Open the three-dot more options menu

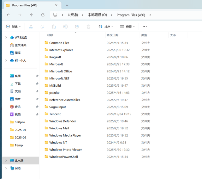[145, 27]
